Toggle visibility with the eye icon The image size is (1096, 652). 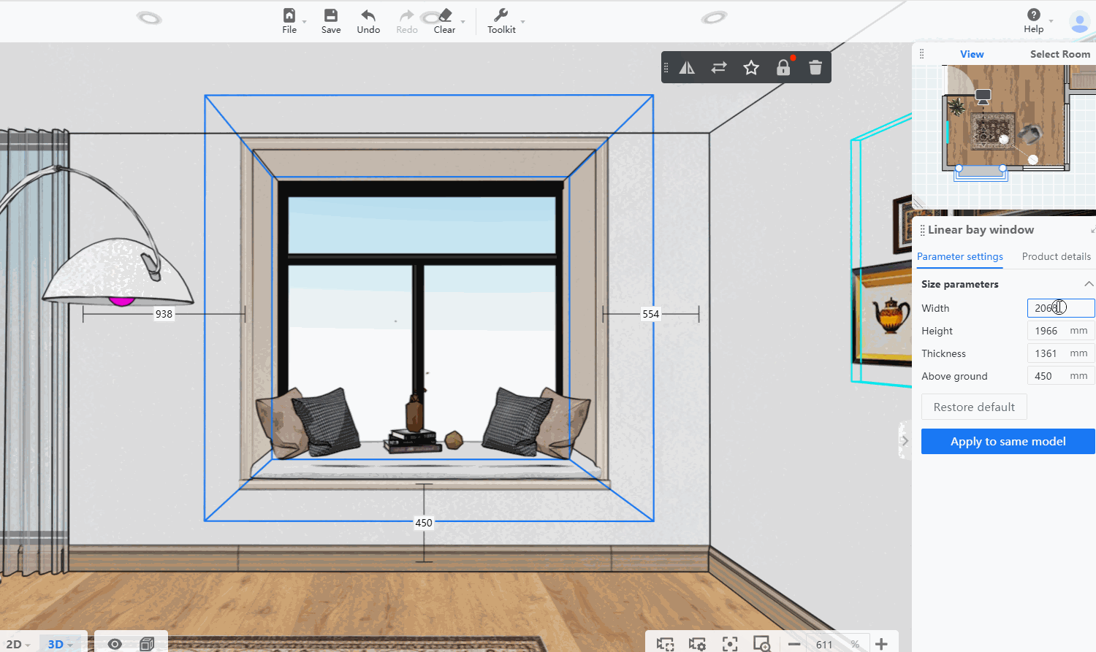[115, 644]
